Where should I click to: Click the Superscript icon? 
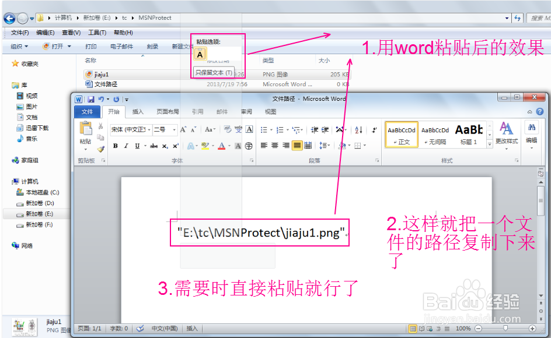[x=175, y=146]
